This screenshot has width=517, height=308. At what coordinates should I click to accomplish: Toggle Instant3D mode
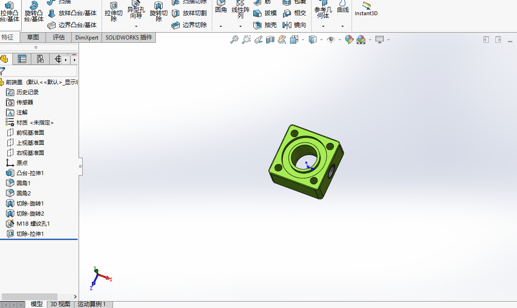pyautogui.click(x=366, y=9)
